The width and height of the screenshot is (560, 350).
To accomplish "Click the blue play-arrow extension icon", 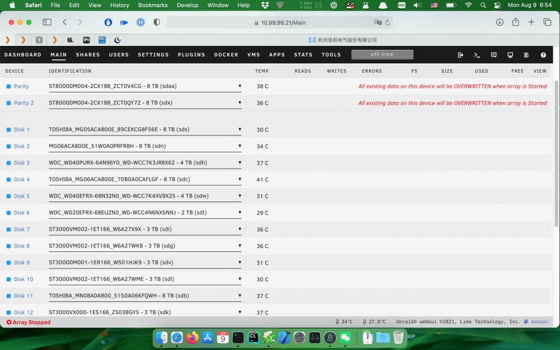I will (124, 22).
